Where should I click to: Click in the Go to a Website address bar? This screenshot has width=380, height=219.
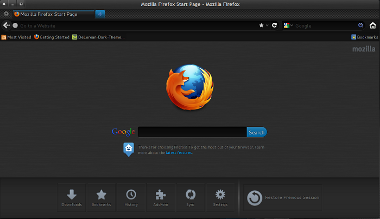point(138,25)
